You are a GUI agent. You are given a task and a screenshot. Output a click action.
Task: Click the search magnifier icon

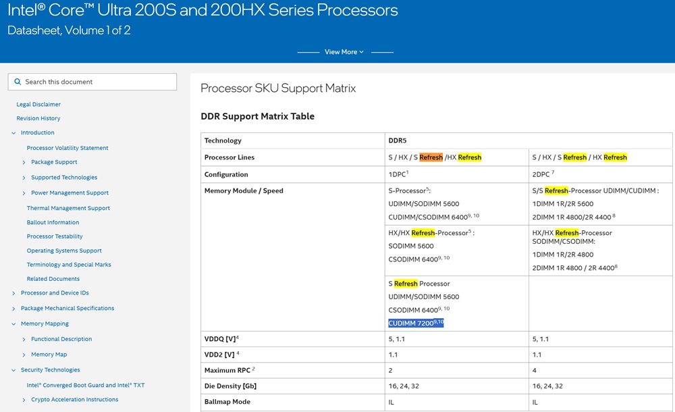[18, 82]
